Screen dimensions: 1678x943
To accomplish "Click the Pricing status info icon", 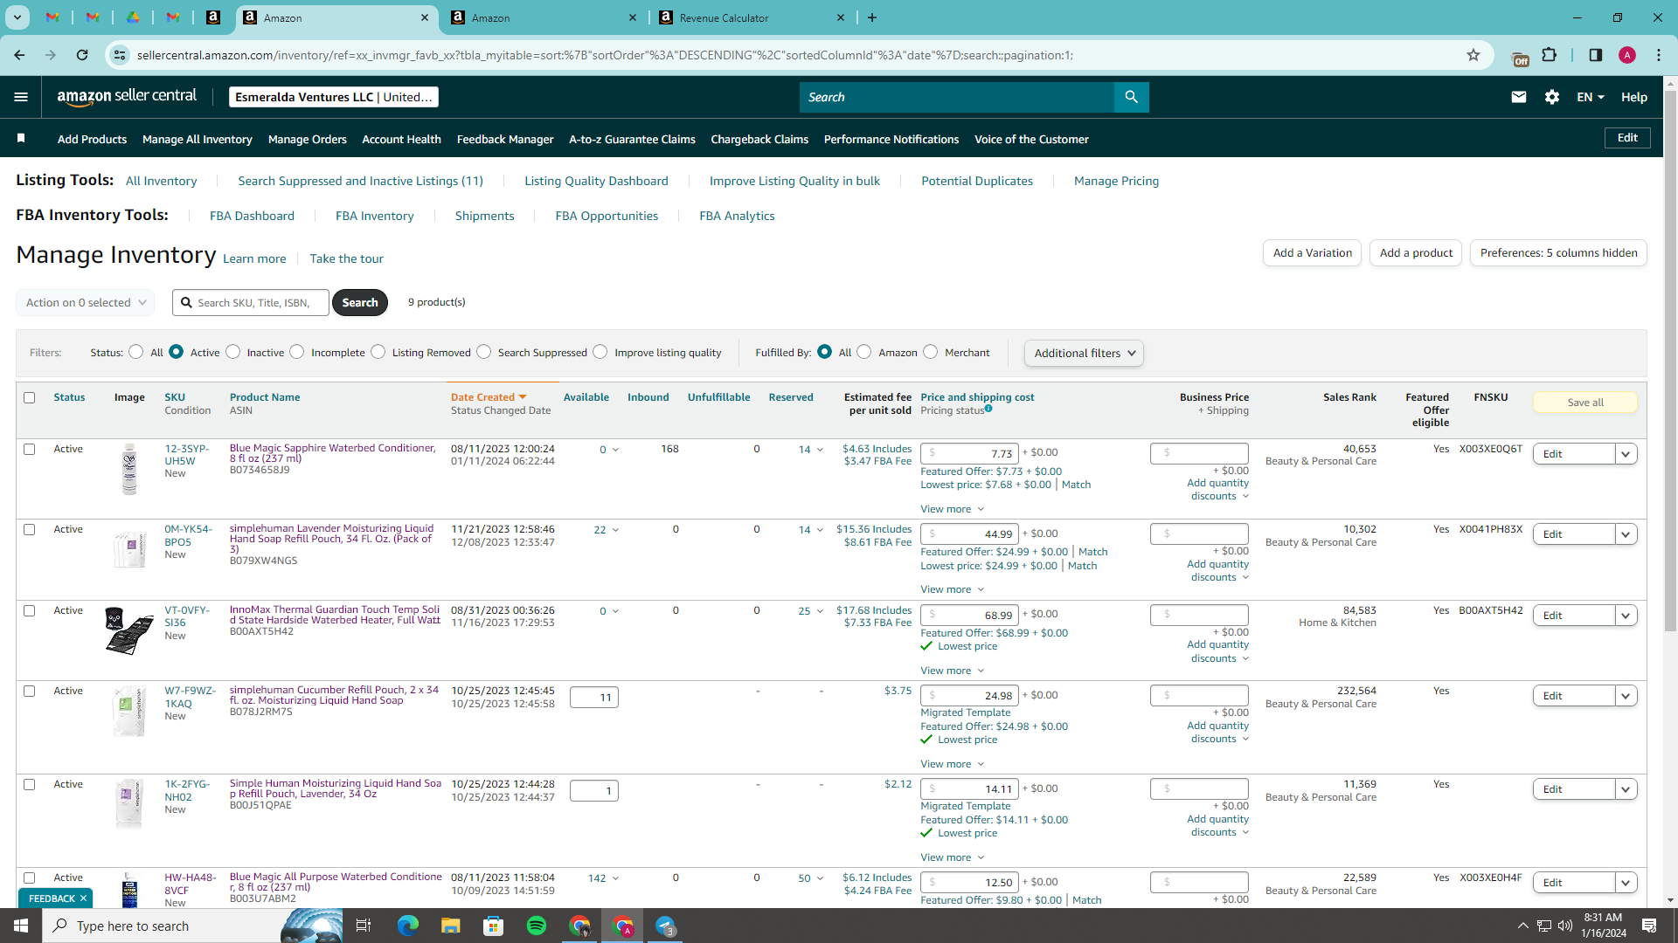I will (988, 409).
